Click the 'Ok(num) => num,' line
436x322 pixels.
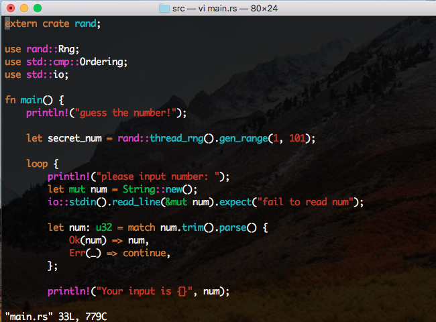pos(109,240)
